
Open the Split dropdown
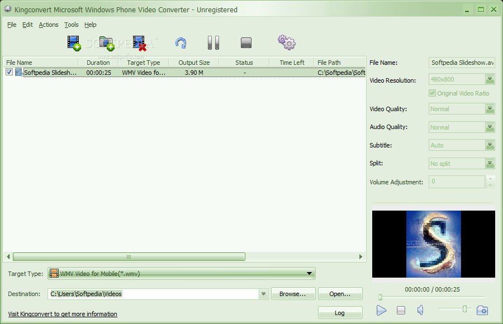point(490,164)
